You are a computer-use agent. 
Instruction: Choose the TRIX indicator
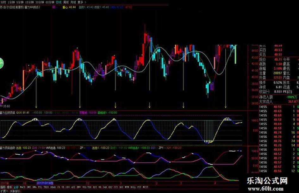46,187
